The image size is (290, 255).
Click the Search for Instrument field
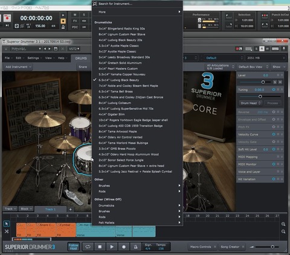pos(137,4)
